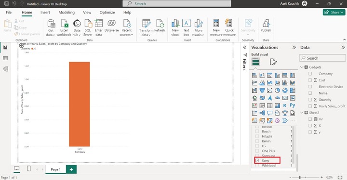Expand the Filters pane chevron
This screenshot has height=180, width=347.
coord(244,47)
